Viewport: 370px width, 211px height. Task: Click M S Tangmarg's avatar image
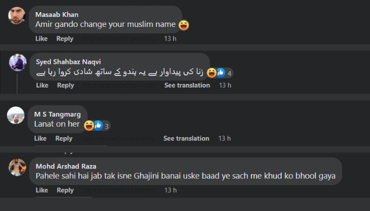pyautogui.click(x=16, y=115)
